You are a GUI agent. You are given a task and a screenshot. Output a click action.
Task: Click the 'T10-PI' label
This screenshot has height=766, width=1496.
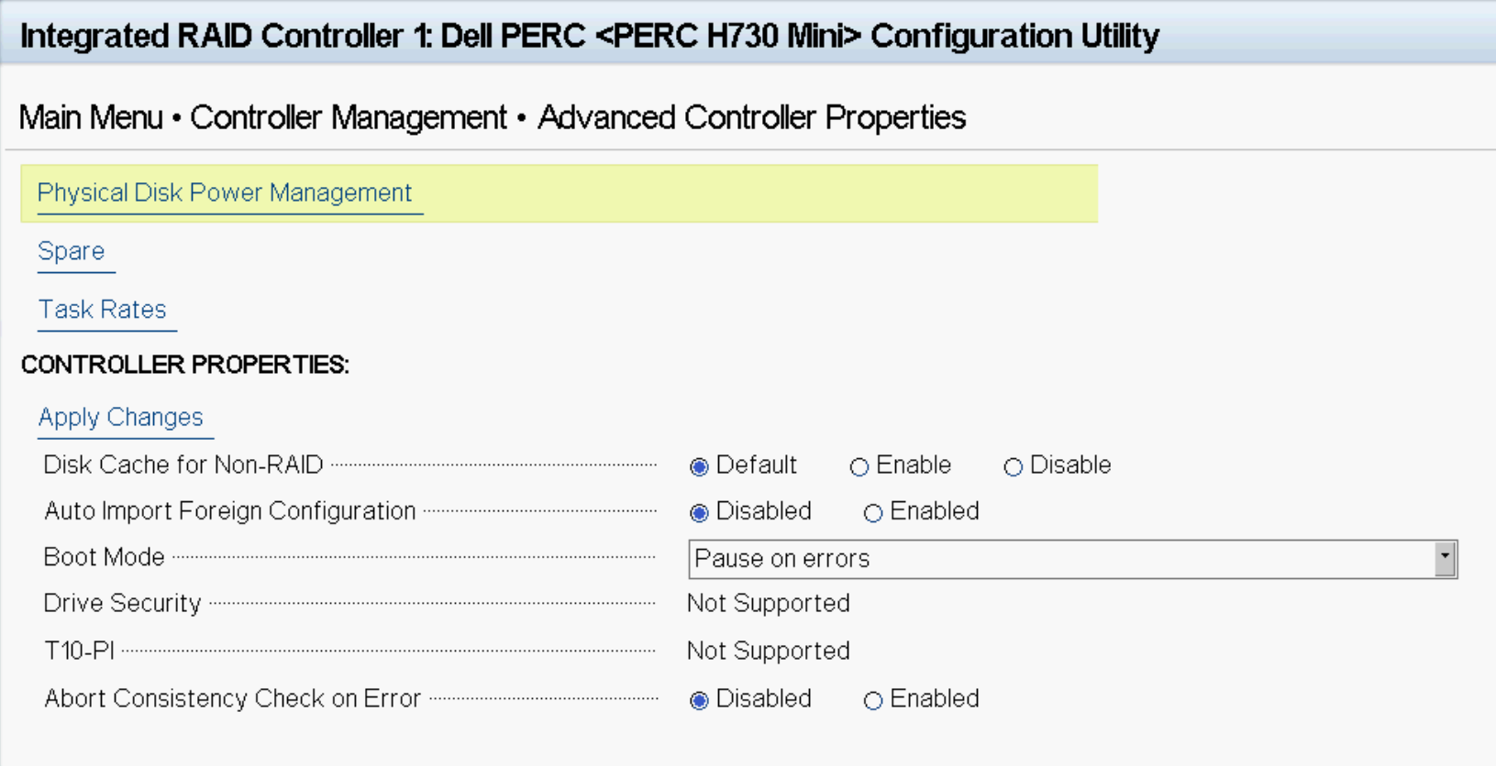(79, 651)
